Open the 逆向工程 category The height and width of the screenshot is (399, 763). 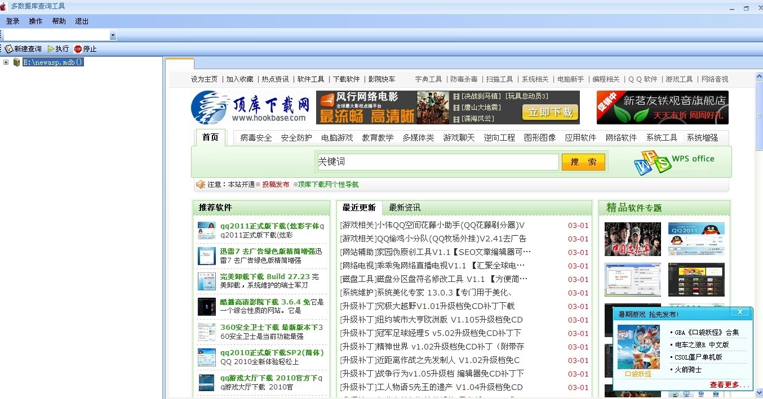coord(499,138)
